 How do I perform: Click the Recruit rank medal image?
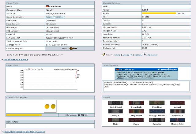tap(50, 106)
